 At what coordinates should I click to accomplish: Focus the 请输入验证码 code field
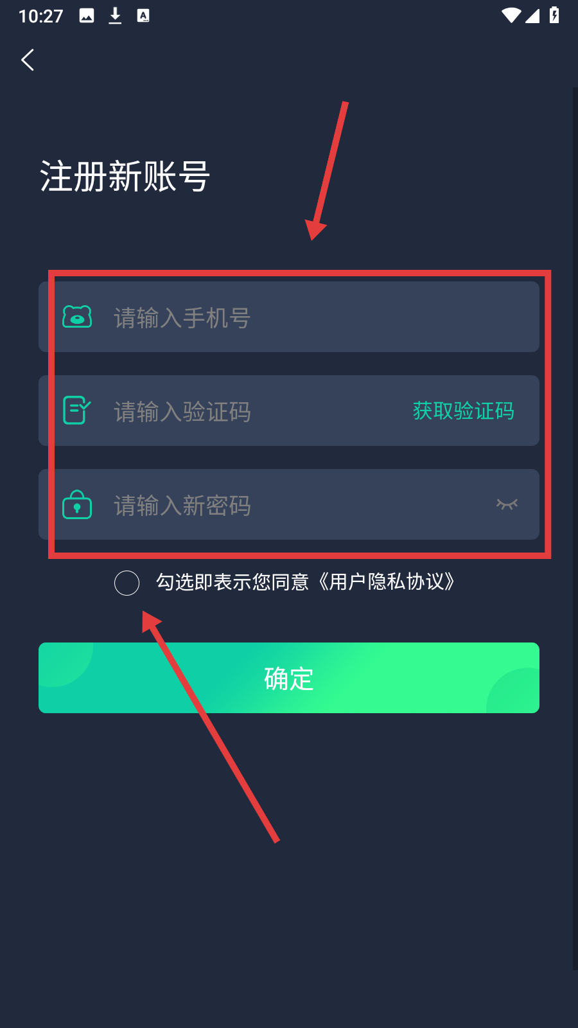click(257, 411)
